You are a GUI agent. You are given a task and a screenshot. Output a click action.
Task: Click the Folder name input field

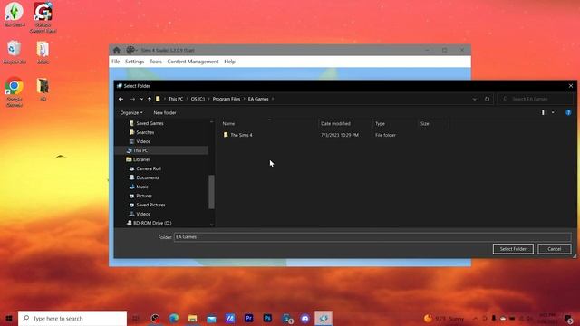[x=372, y=237]
